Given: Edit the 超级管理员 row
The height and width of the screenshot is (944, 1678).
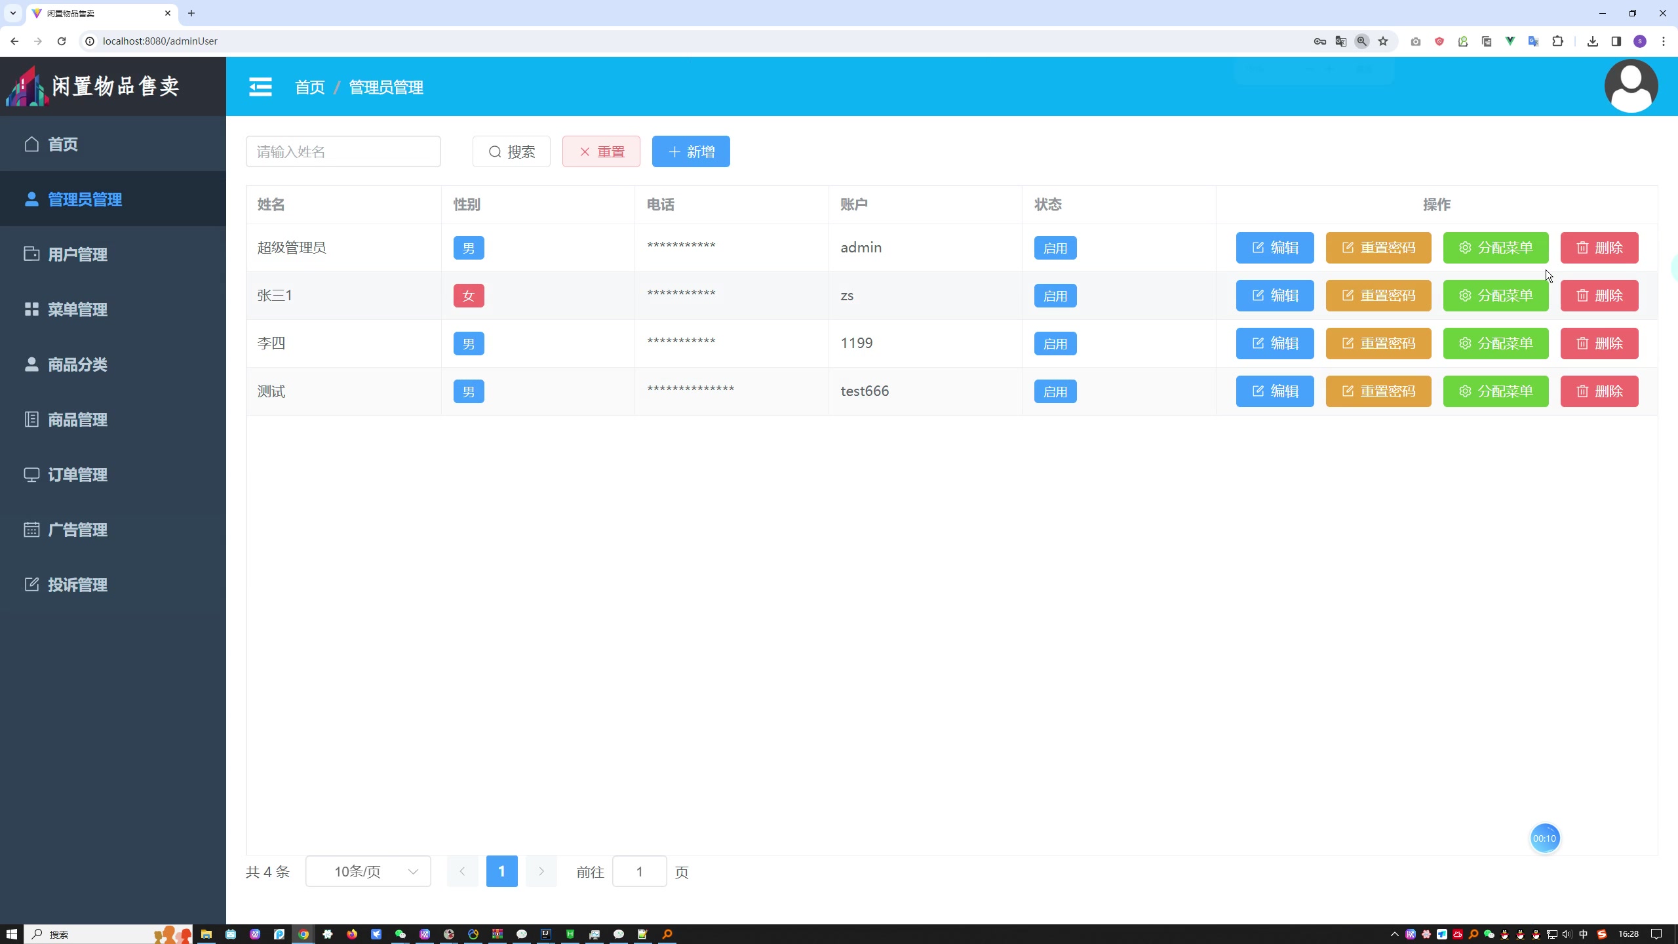Looking at the screenshot, I should click(x=1275, y=248).
